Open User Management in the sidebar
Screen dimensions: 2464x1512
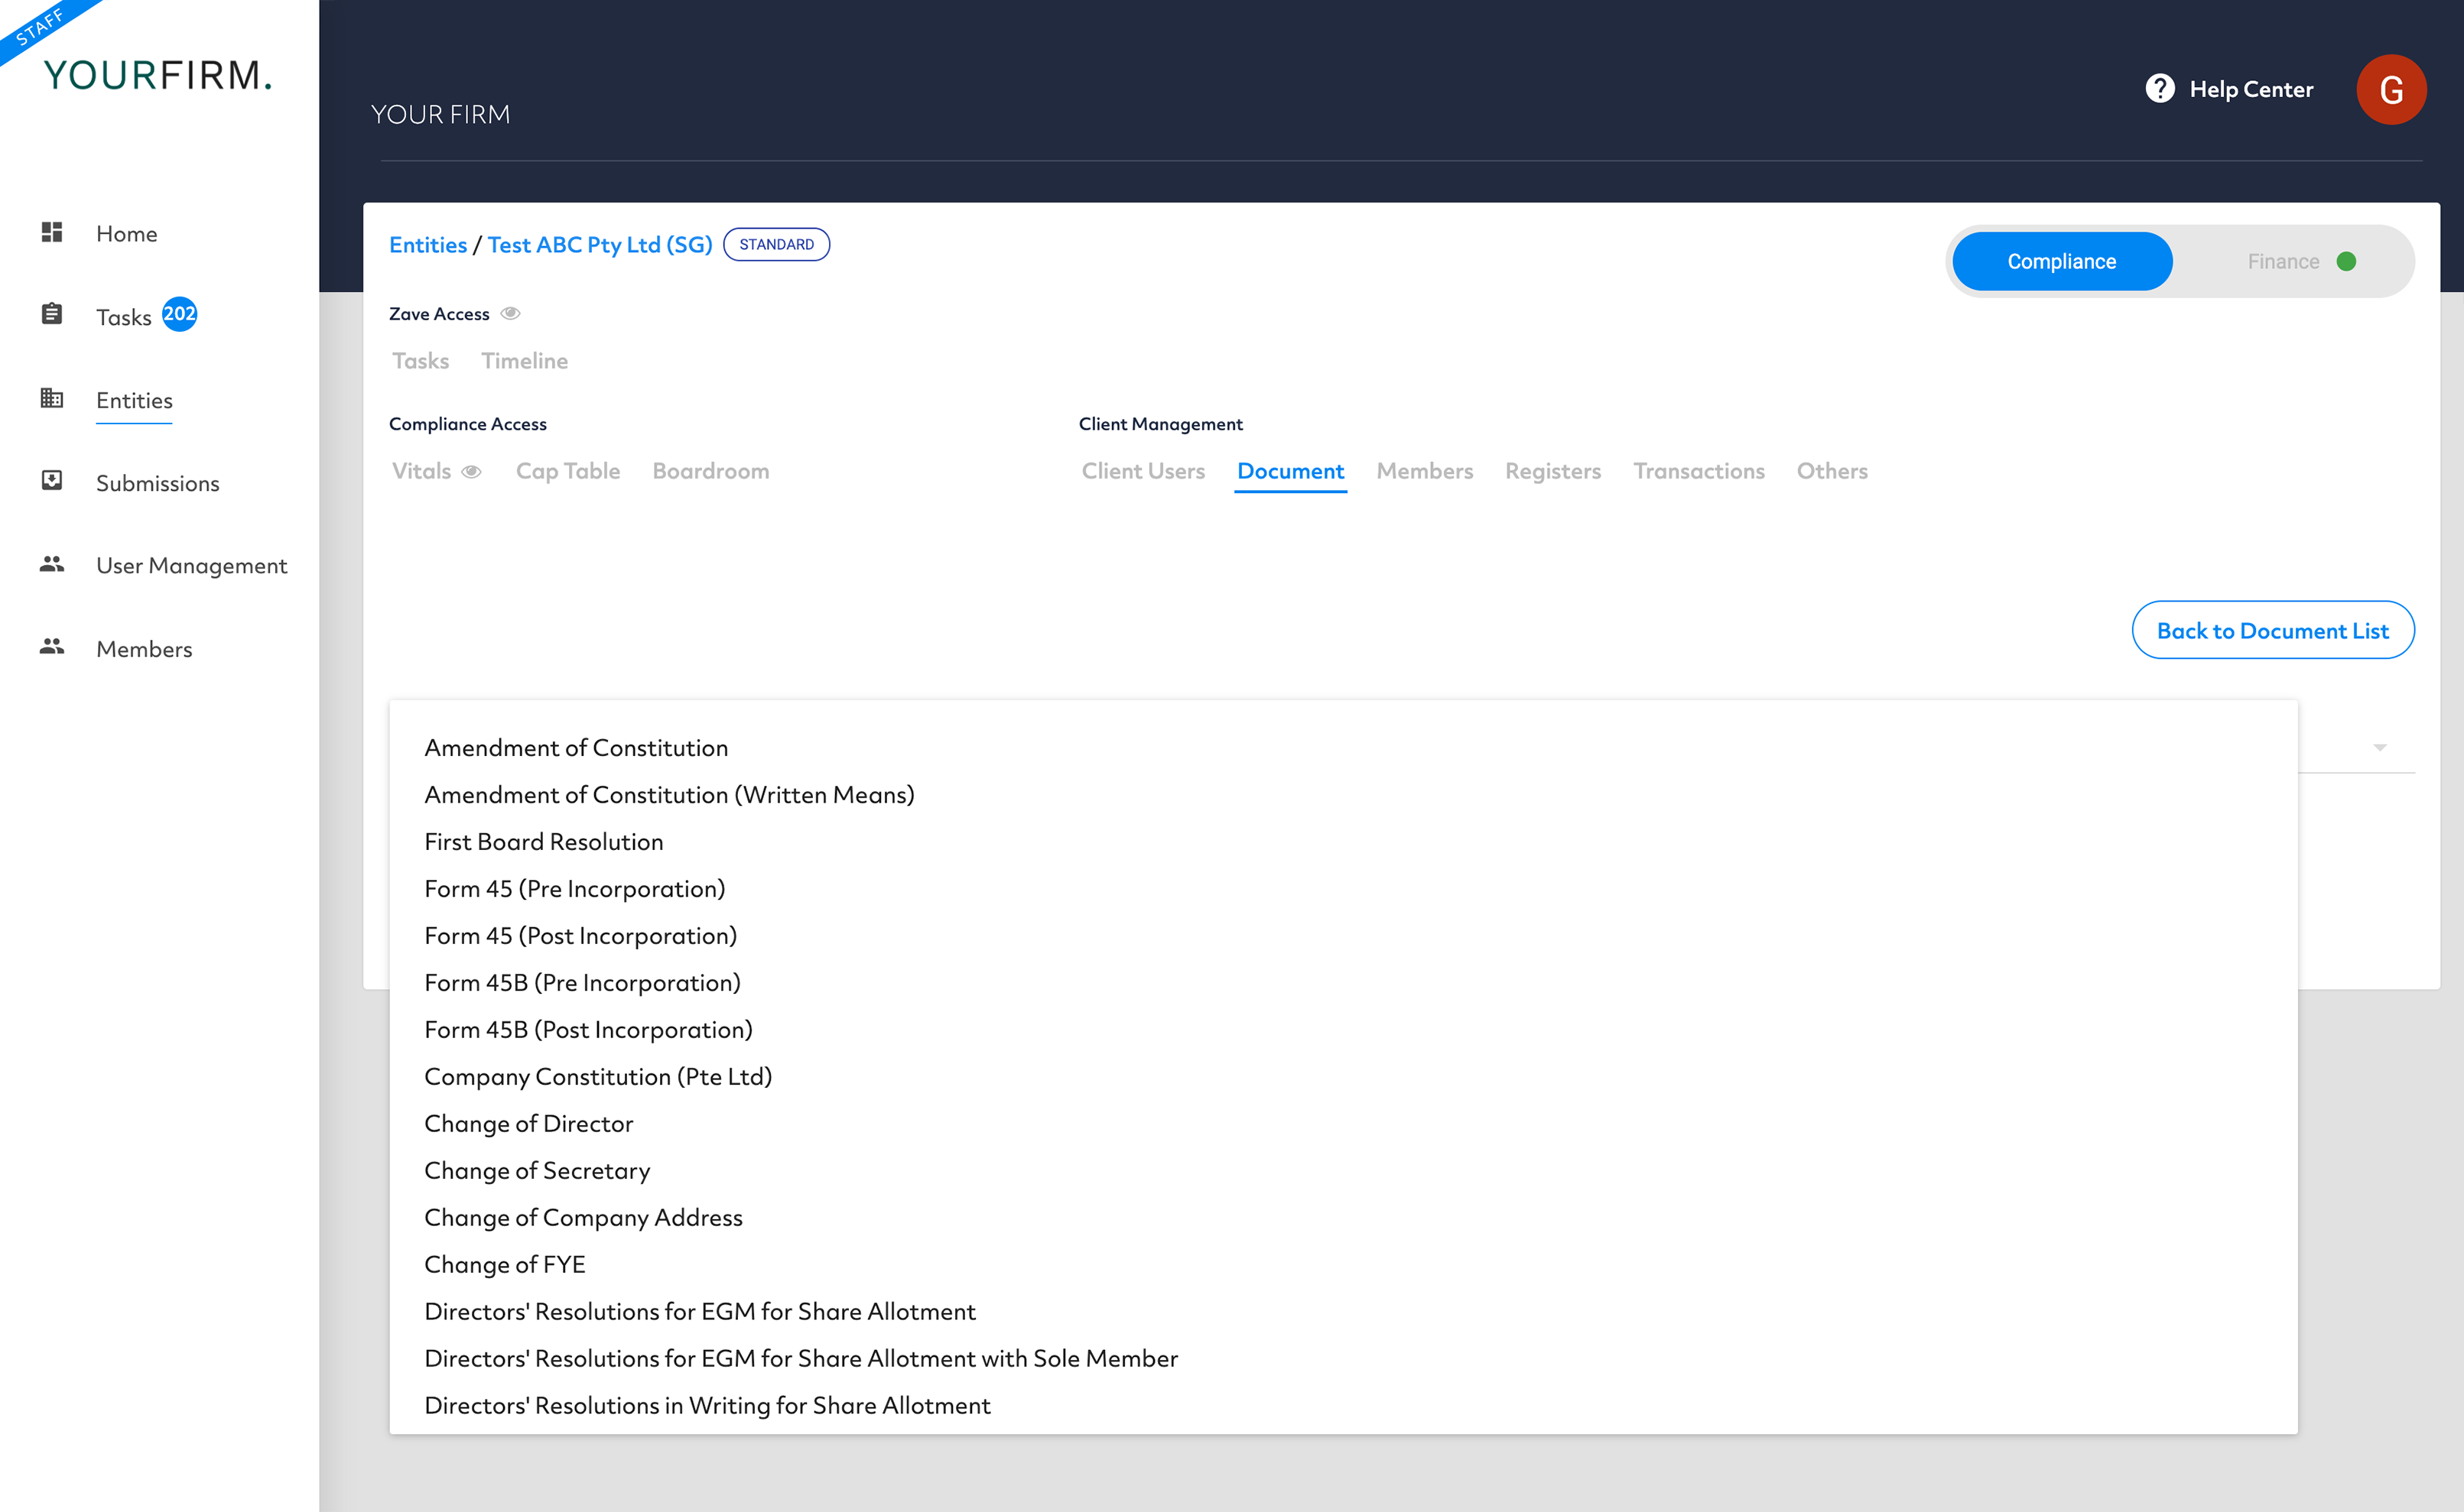tap(192, 566)
